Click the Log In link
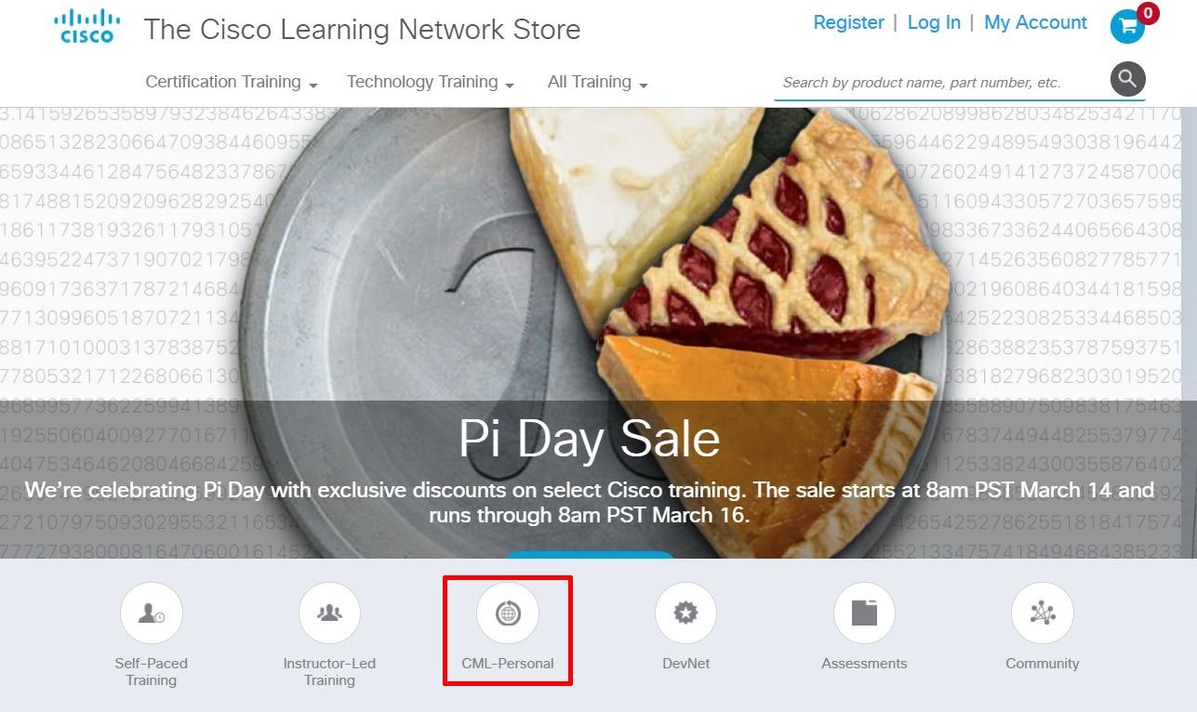The width and height of the screenshot is (1197, 712). click(x=934, y=22)
